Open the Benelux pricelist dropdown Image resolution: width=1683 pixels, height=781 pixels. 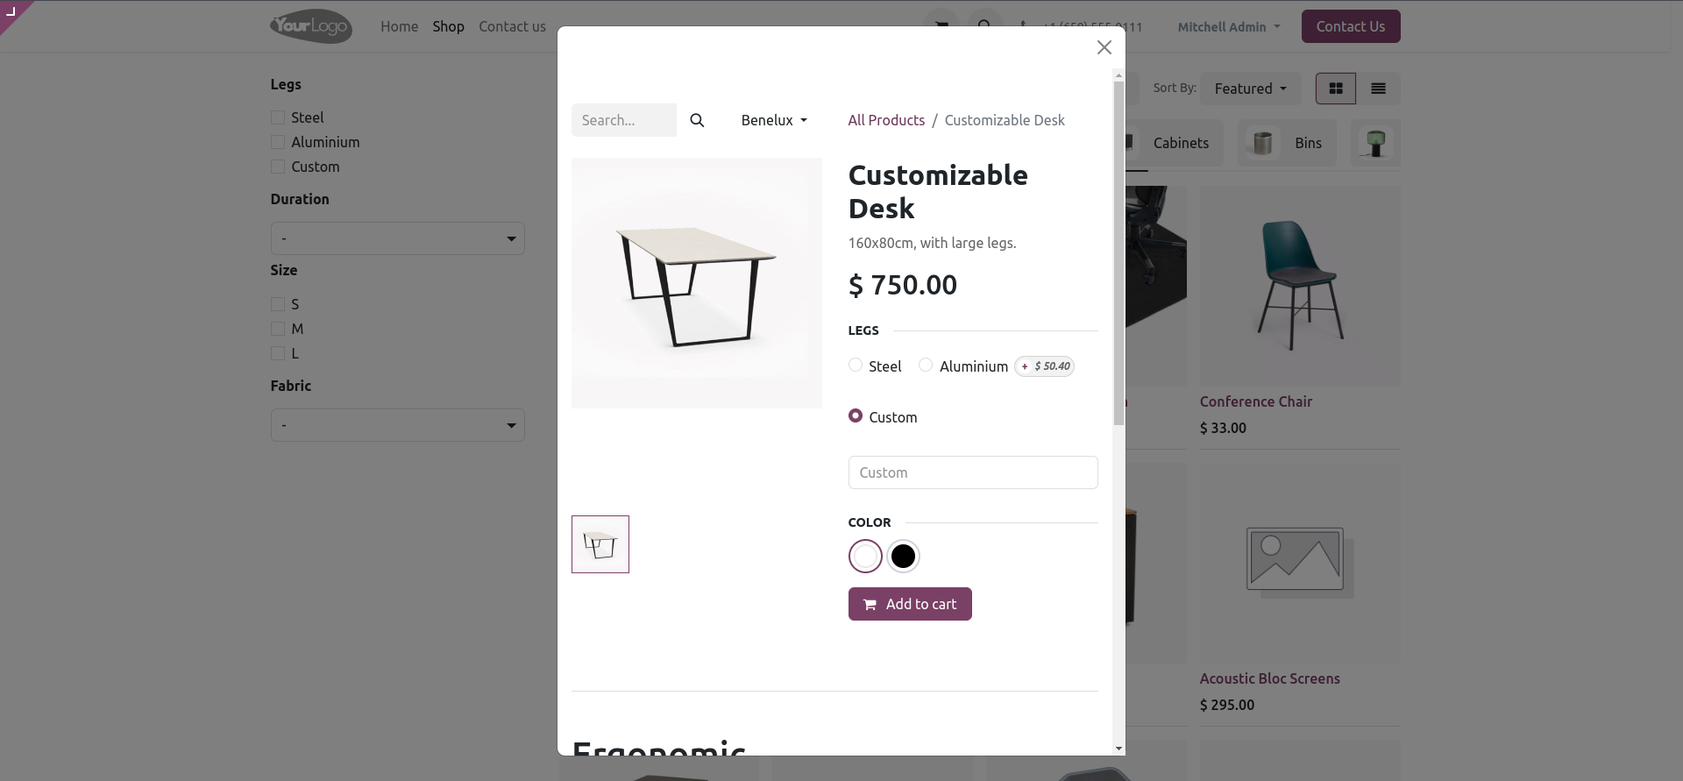pos(773,120)
